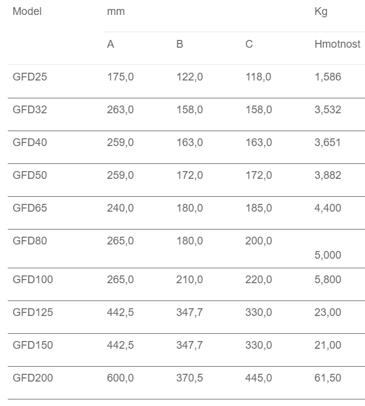The image size is (365, 406).
Task: Click the Model column header
Action: click(27, 11)
